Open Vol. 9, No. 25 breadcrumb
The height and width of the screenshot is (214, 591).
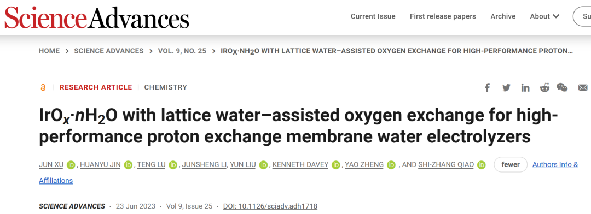182,51
